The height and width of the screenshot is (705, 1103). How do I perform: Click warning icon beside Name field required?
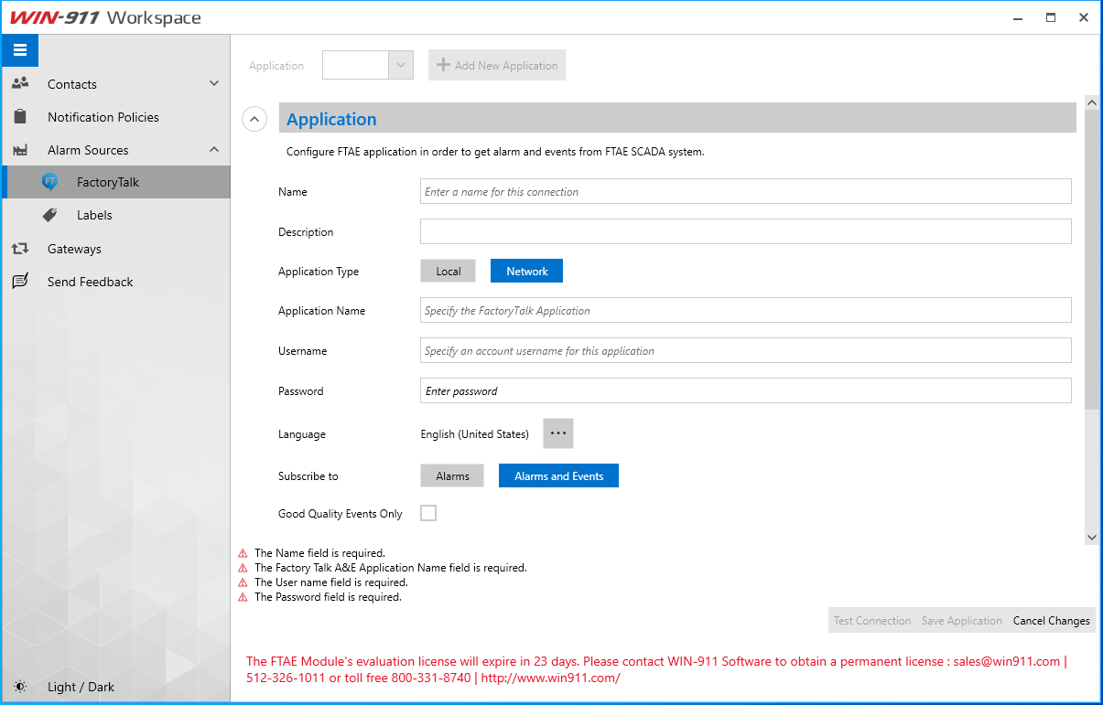click(x=243, y=553)
